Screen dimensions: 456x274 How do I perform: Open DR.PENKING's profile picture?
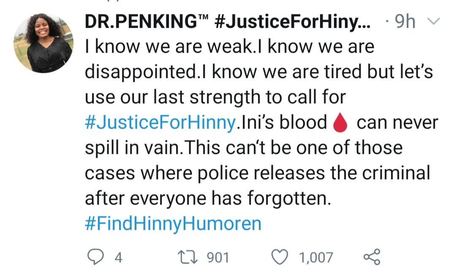(43, 43)
